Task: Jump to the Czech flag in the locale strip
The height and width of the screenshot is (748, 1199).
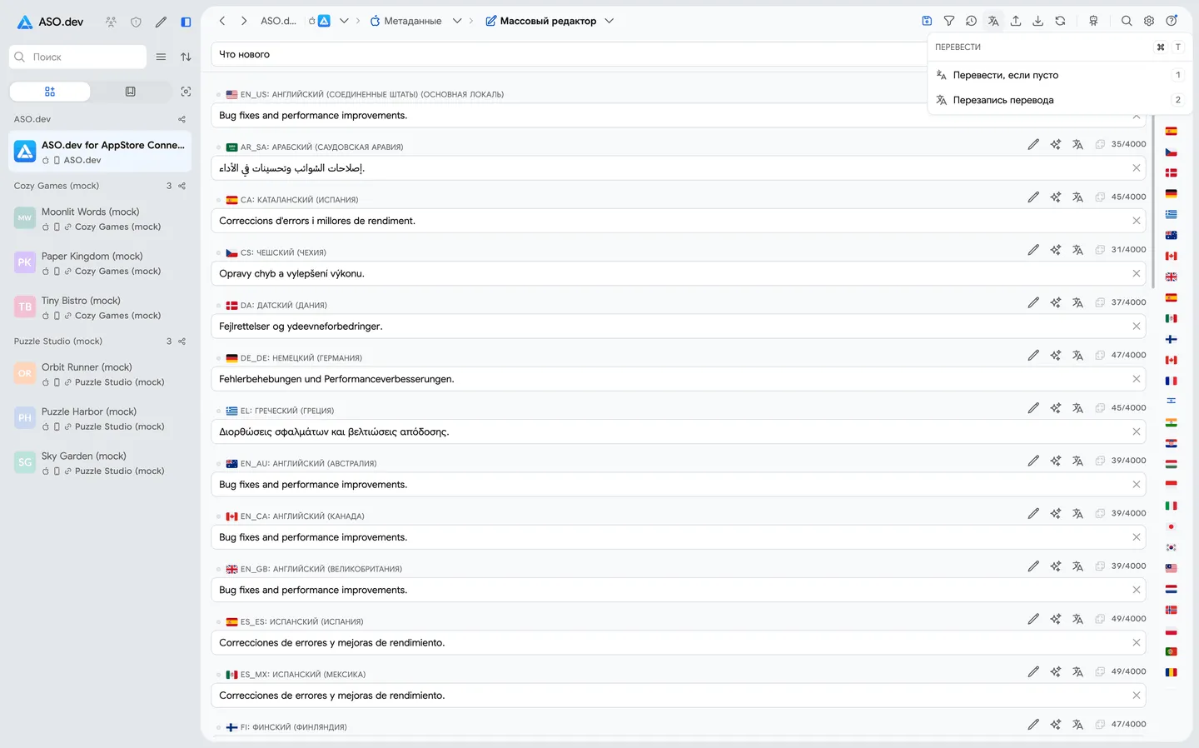Action: click(x=1171, y=152)
